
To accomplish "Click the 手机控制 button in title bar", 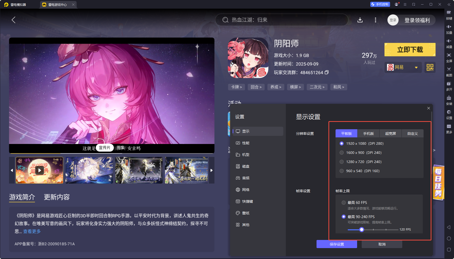I will [380, 4].
